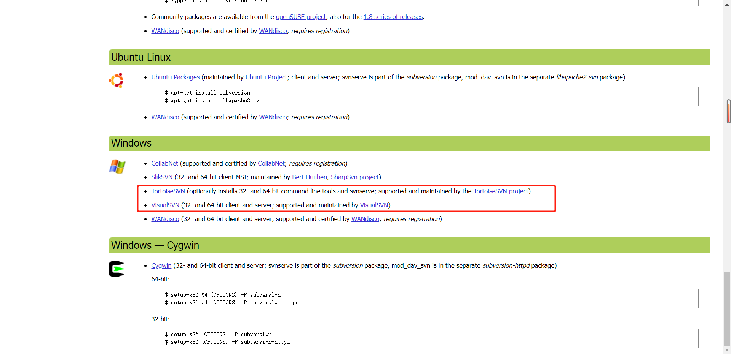Viewport: 731px width, 354px height.
Task: Open the VisualSVN maintainer link at the end of its line
Action: click(374, 205)
